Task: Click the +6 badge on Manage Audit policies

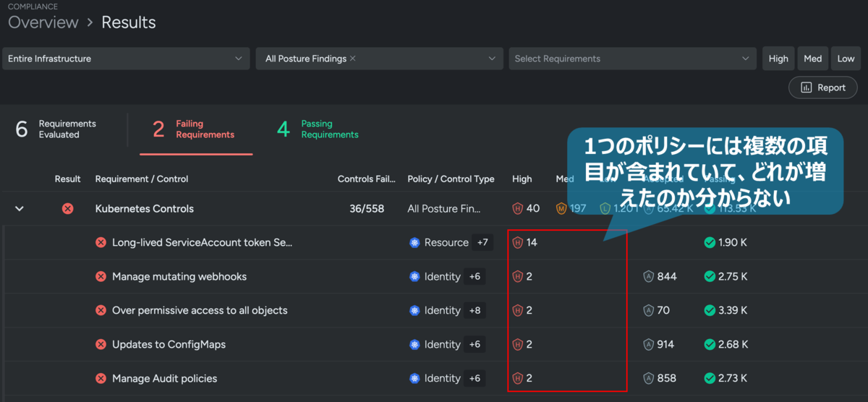Action: click(475, 379)
